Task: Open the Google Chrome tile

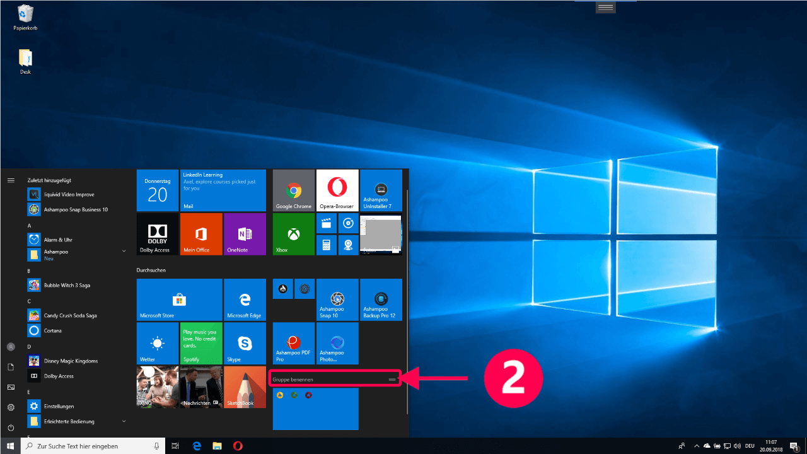Action: [x=294, y=190]
